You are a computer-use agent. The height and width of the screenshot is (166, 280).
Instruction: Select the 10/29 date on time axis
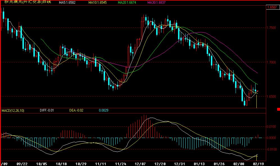tap(81, 164)
